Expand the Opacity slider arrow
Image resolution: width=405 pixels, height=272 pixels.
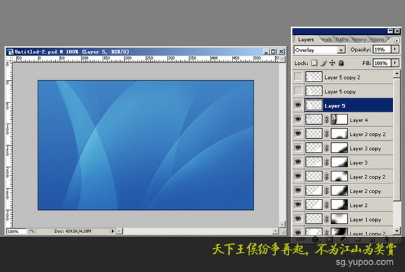[x=395, y=49]
